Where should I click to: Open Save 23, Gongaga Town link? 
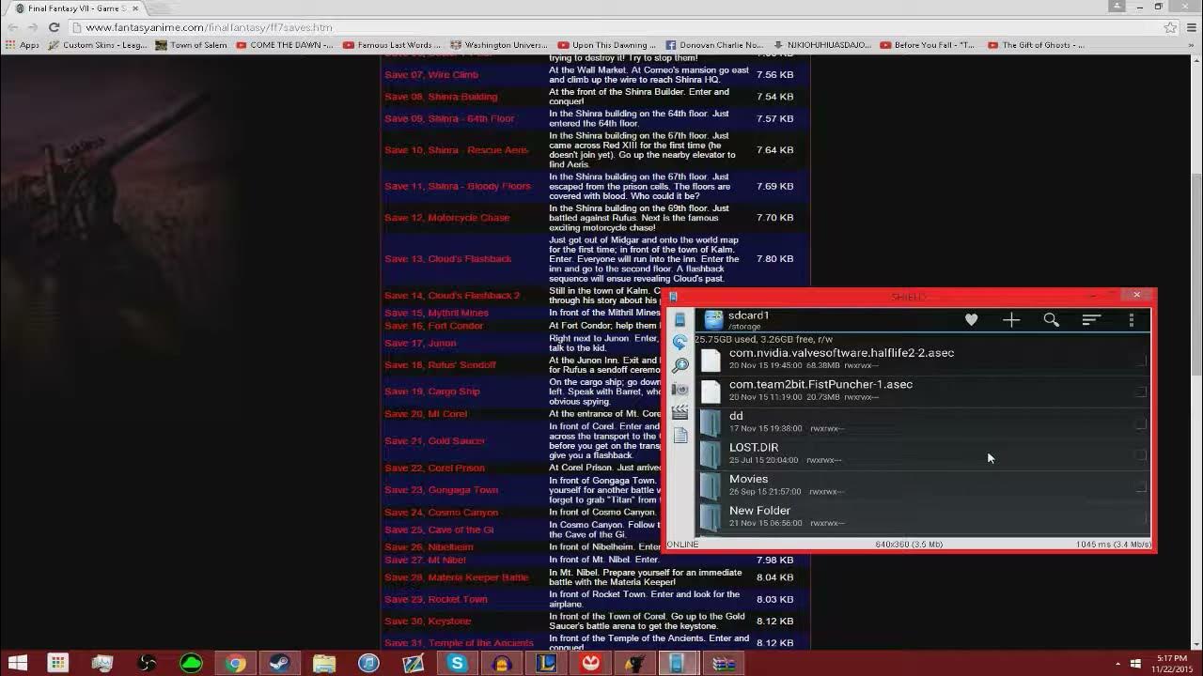tap(442, 490)
